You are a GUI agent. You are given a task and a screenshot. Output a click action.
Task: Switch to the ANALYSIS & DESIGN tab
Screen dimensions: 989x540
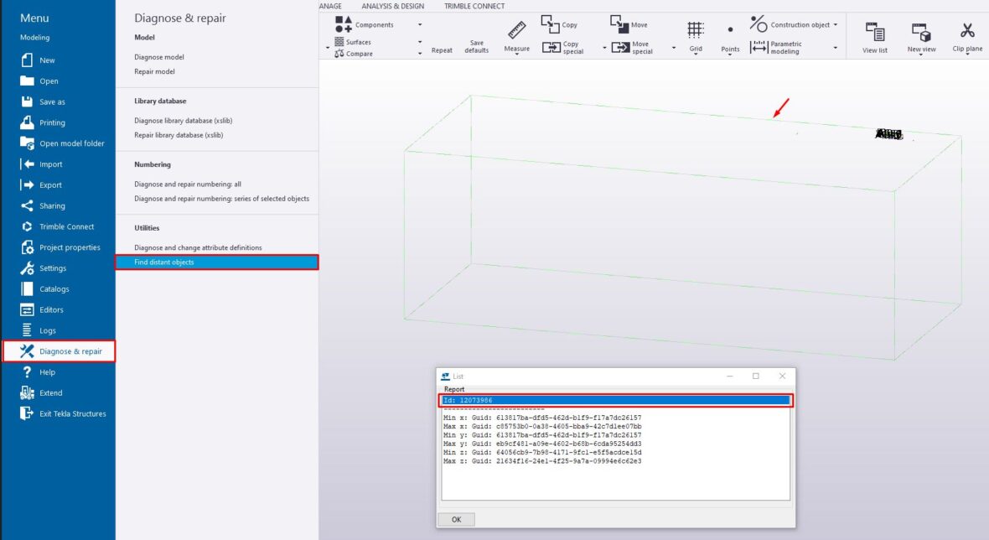point(392,6)
